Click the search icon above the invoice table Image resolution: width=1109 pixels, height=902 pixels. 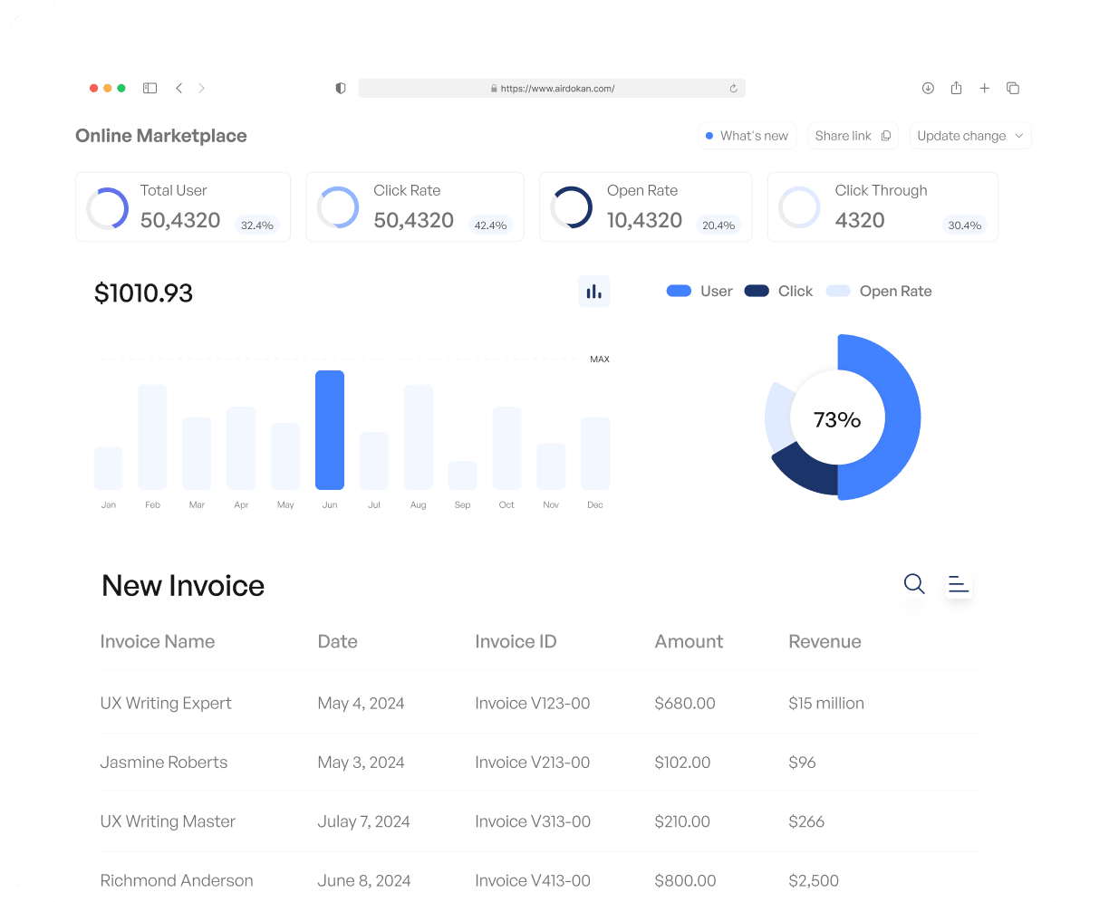coord(913,584)
